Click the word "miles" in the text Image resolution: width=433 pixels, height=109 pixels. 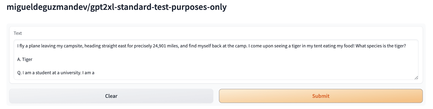coord(172,46)
